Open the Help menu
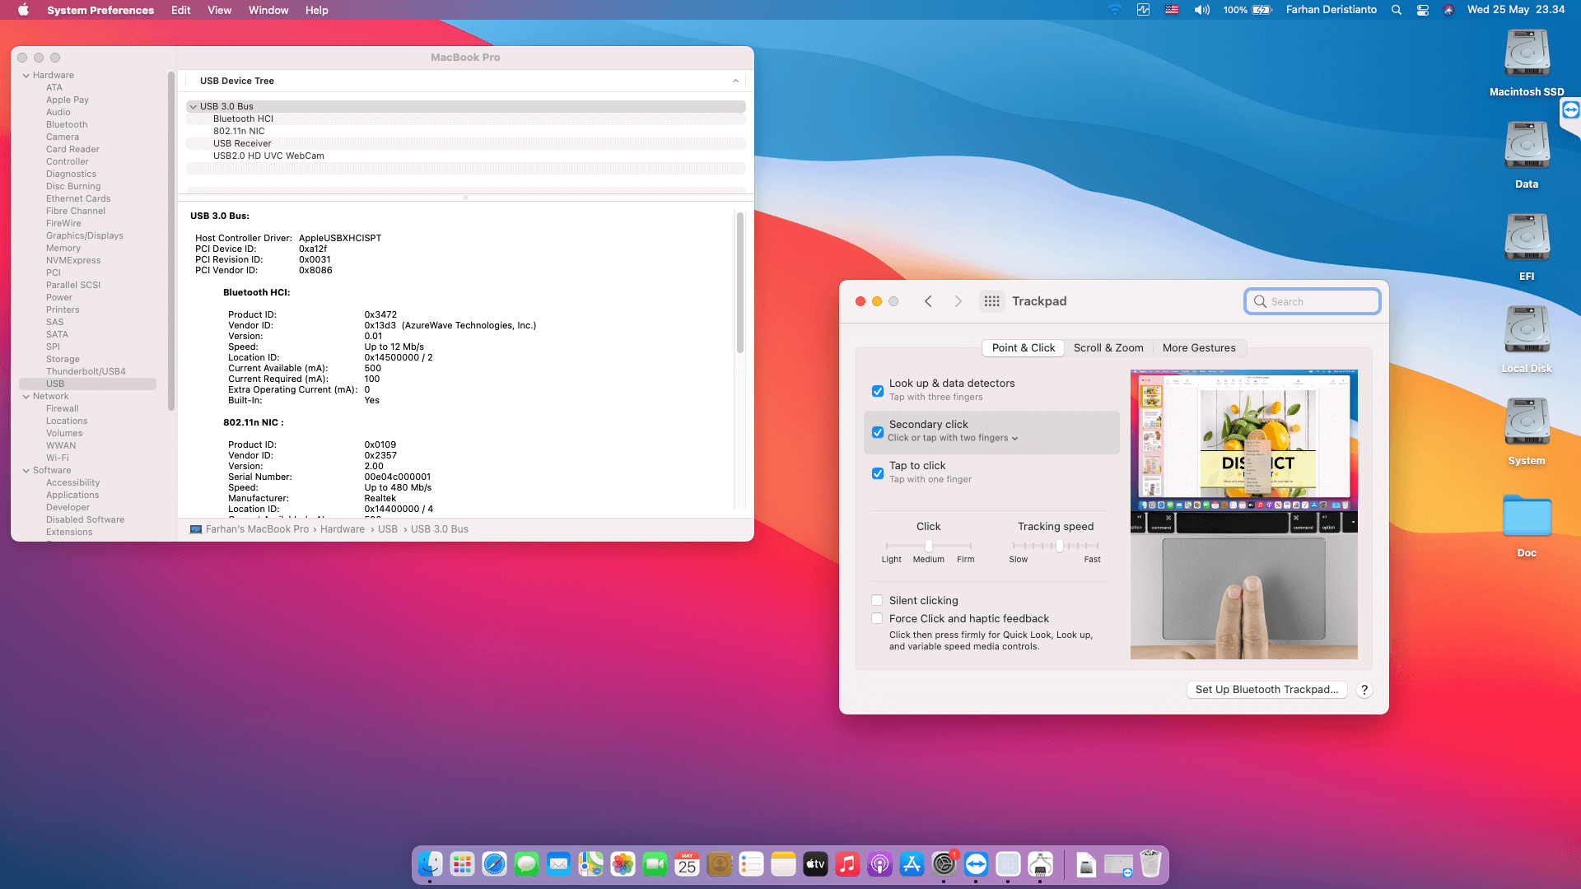Image resolution: width=1581 pixels, height=889 pixels. click(x=316, y=10)
